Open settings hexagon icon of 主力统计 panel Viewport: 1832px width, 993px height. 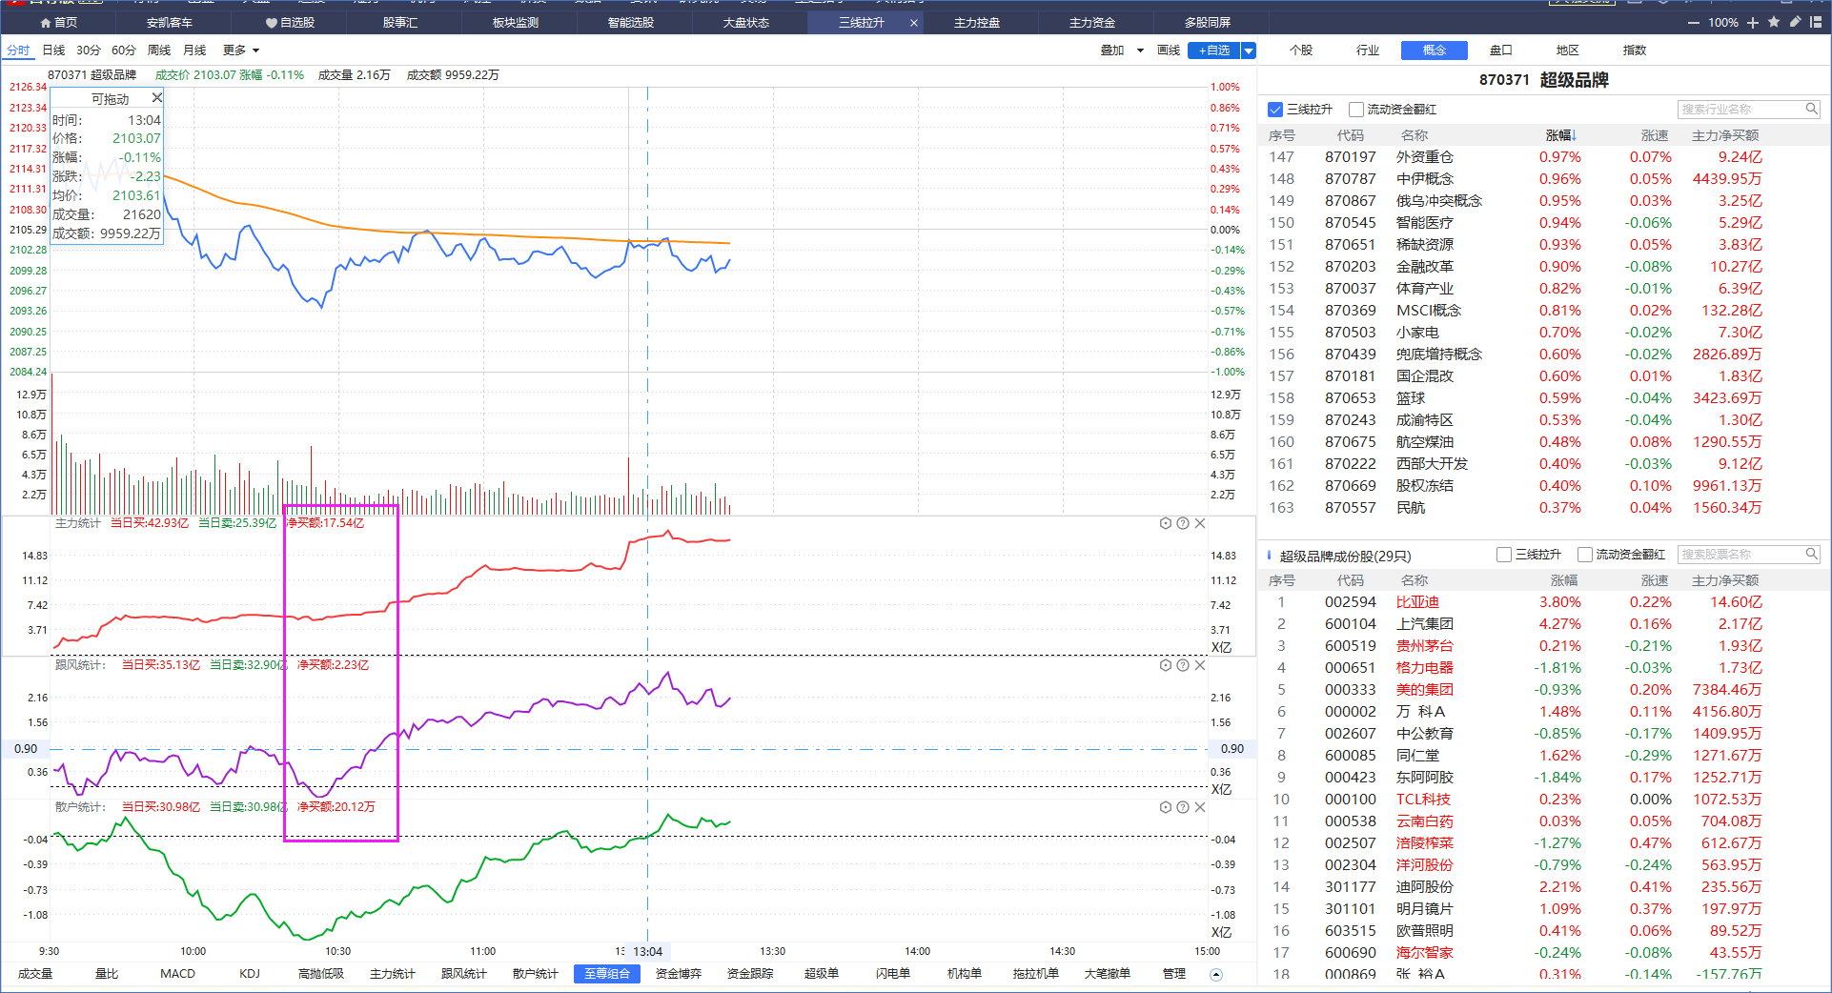(1165, 523)
